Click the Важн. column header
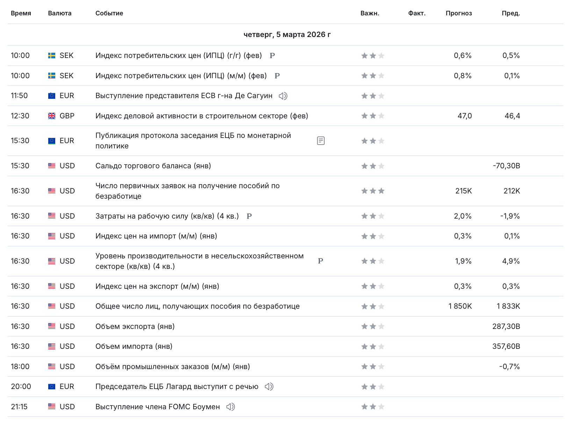 pyautogui.click(x=370, y=13)
